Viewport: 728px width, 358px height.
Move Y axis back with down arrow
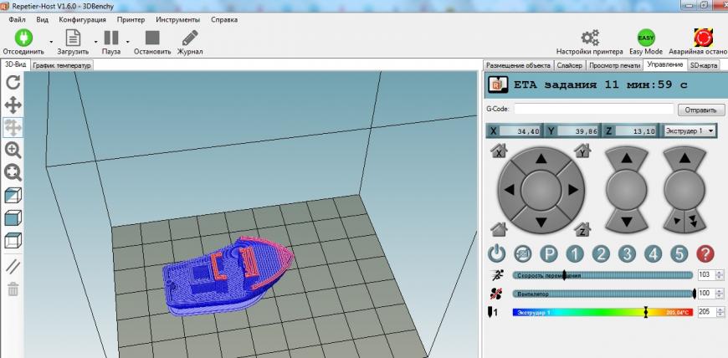[541, 222]
